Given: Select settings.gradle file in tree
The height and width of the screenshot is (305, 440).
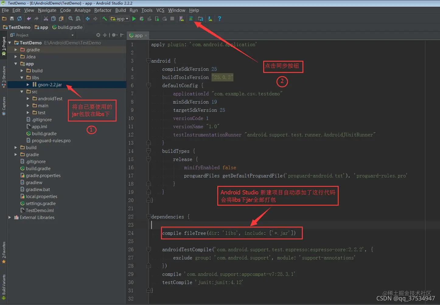Looking at the screenshot, I should tap(41, 204).
